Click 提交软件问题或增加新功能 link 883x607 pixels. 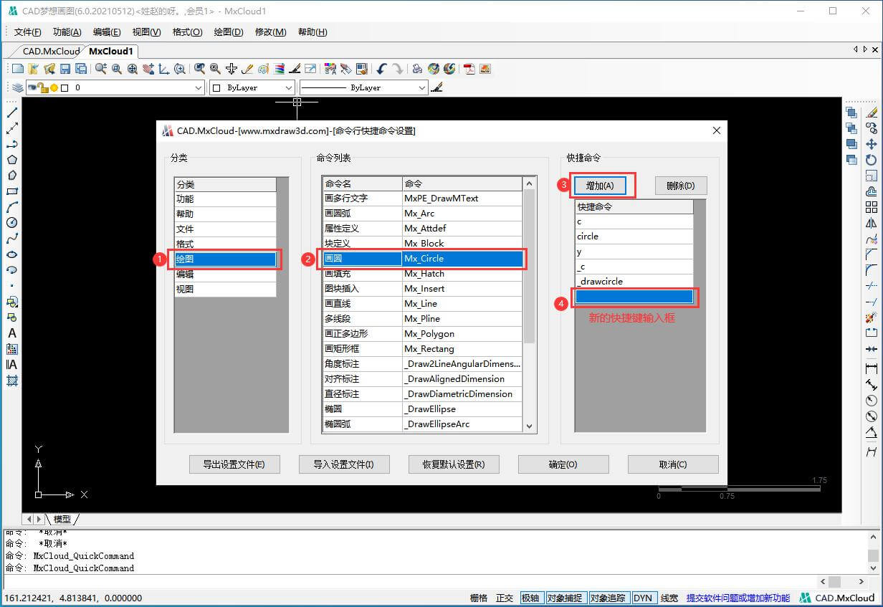point(738,598)
